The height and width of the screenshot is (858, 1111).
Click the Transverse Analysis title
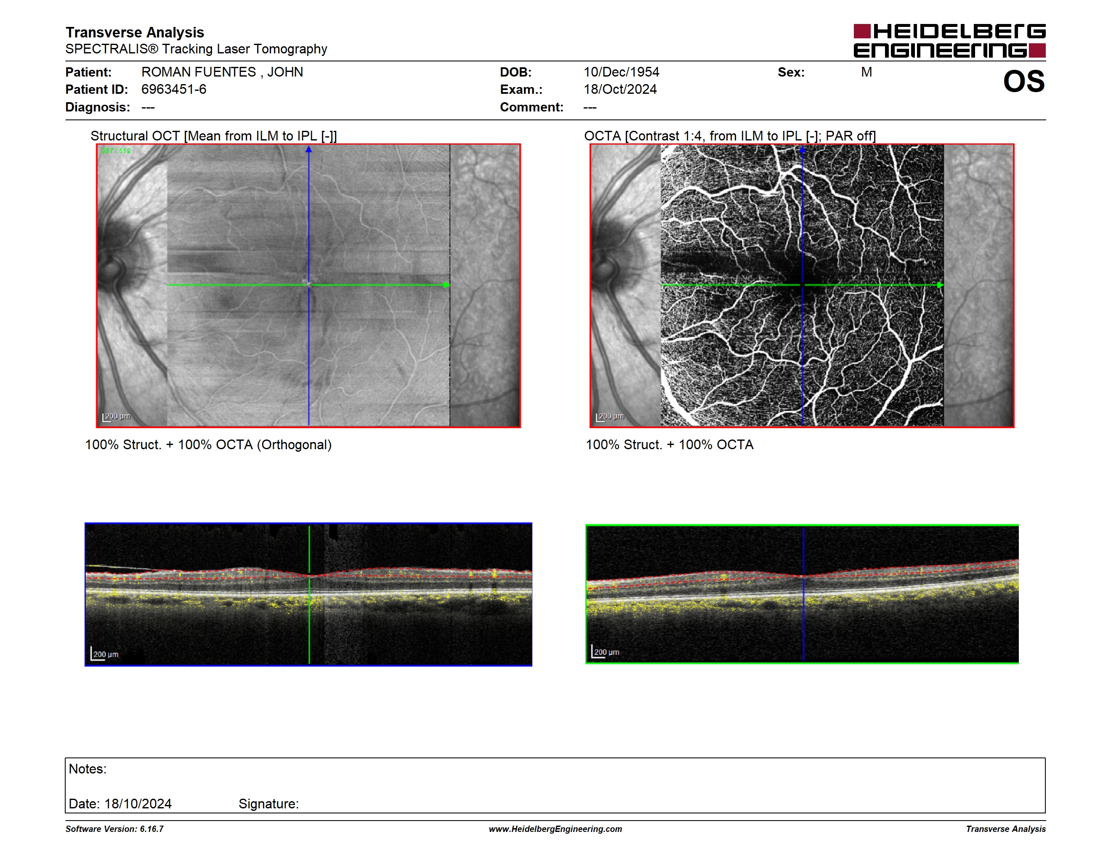click(135, 32)
